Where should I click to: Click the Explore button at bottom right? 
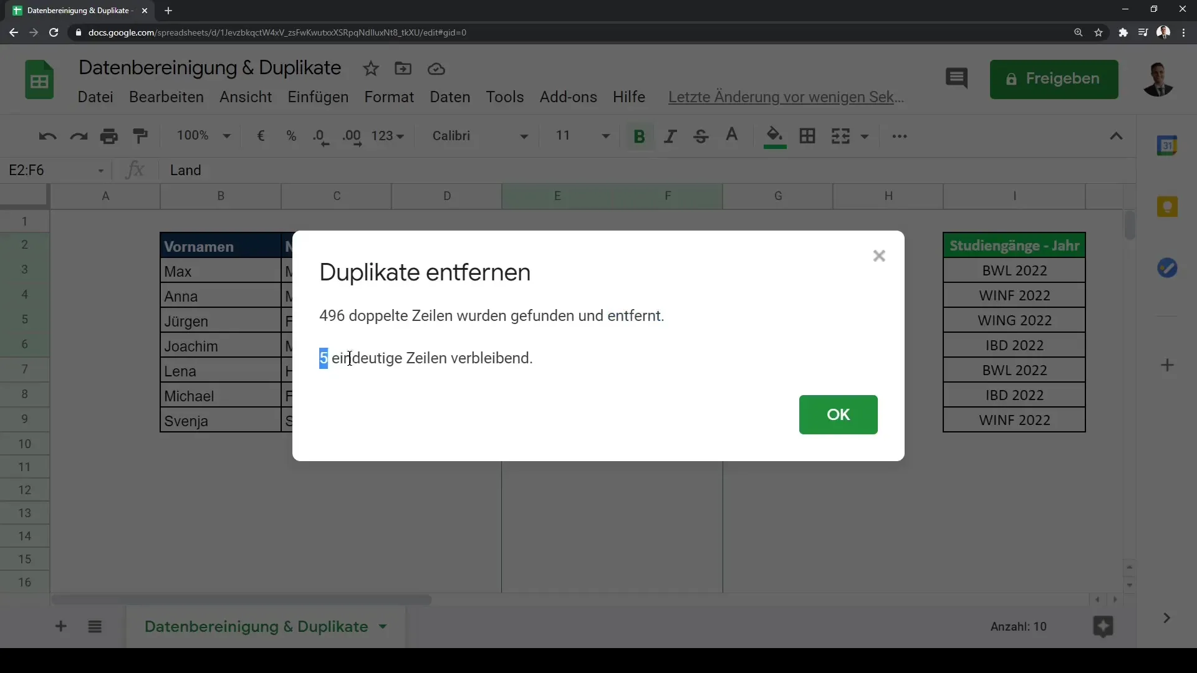click(x=1103, y=626)
